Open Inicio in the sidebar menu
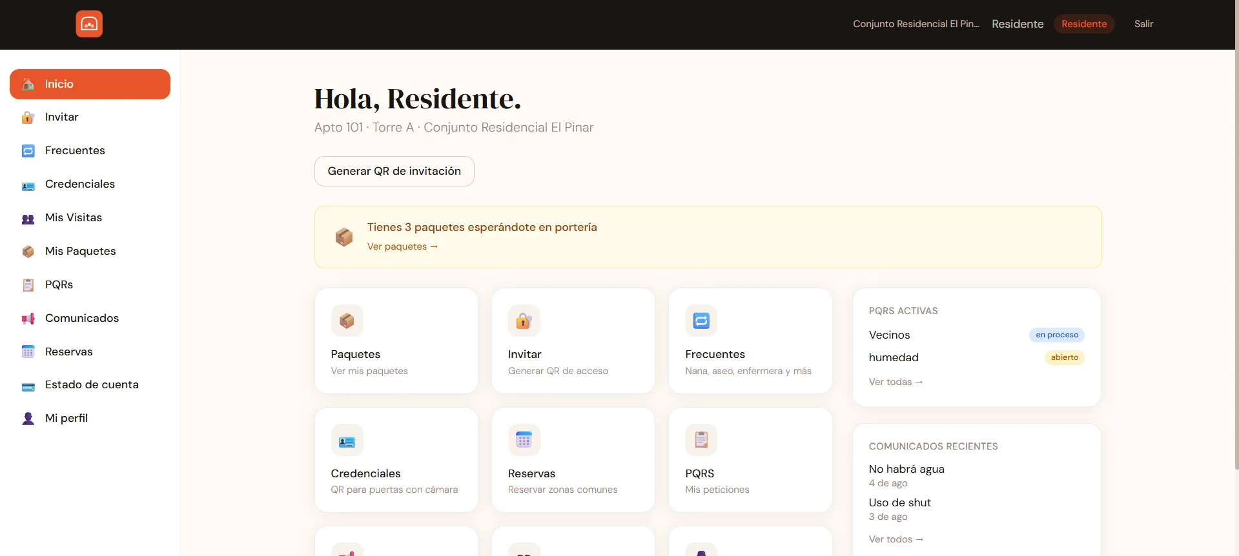The width and height of the screenshot is (1239, 556). (90, 84)
